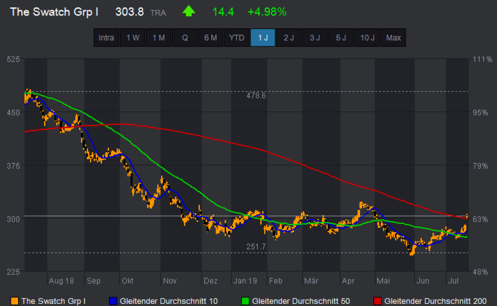Select the Max timeframe
Screen dimensions: 497x306
pyautogui.click(x=393, y=37)
